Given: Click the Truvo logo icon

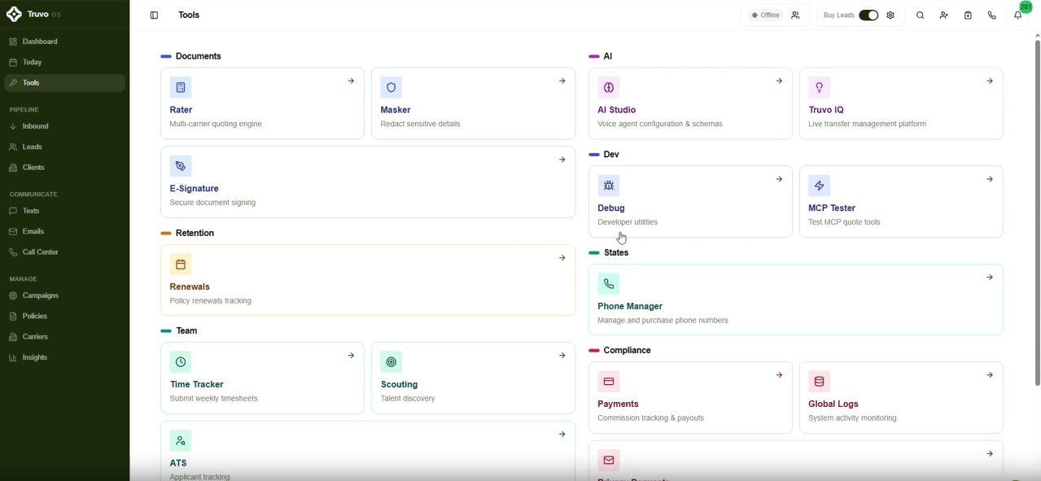Looking at the screenshot, I should [14, 15].
